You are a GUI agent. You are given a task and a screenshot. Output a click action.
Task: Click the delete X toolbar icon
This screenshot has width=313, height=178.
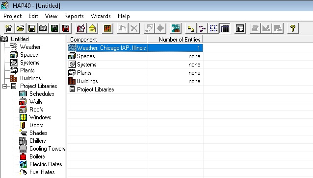tap(134, 28)
